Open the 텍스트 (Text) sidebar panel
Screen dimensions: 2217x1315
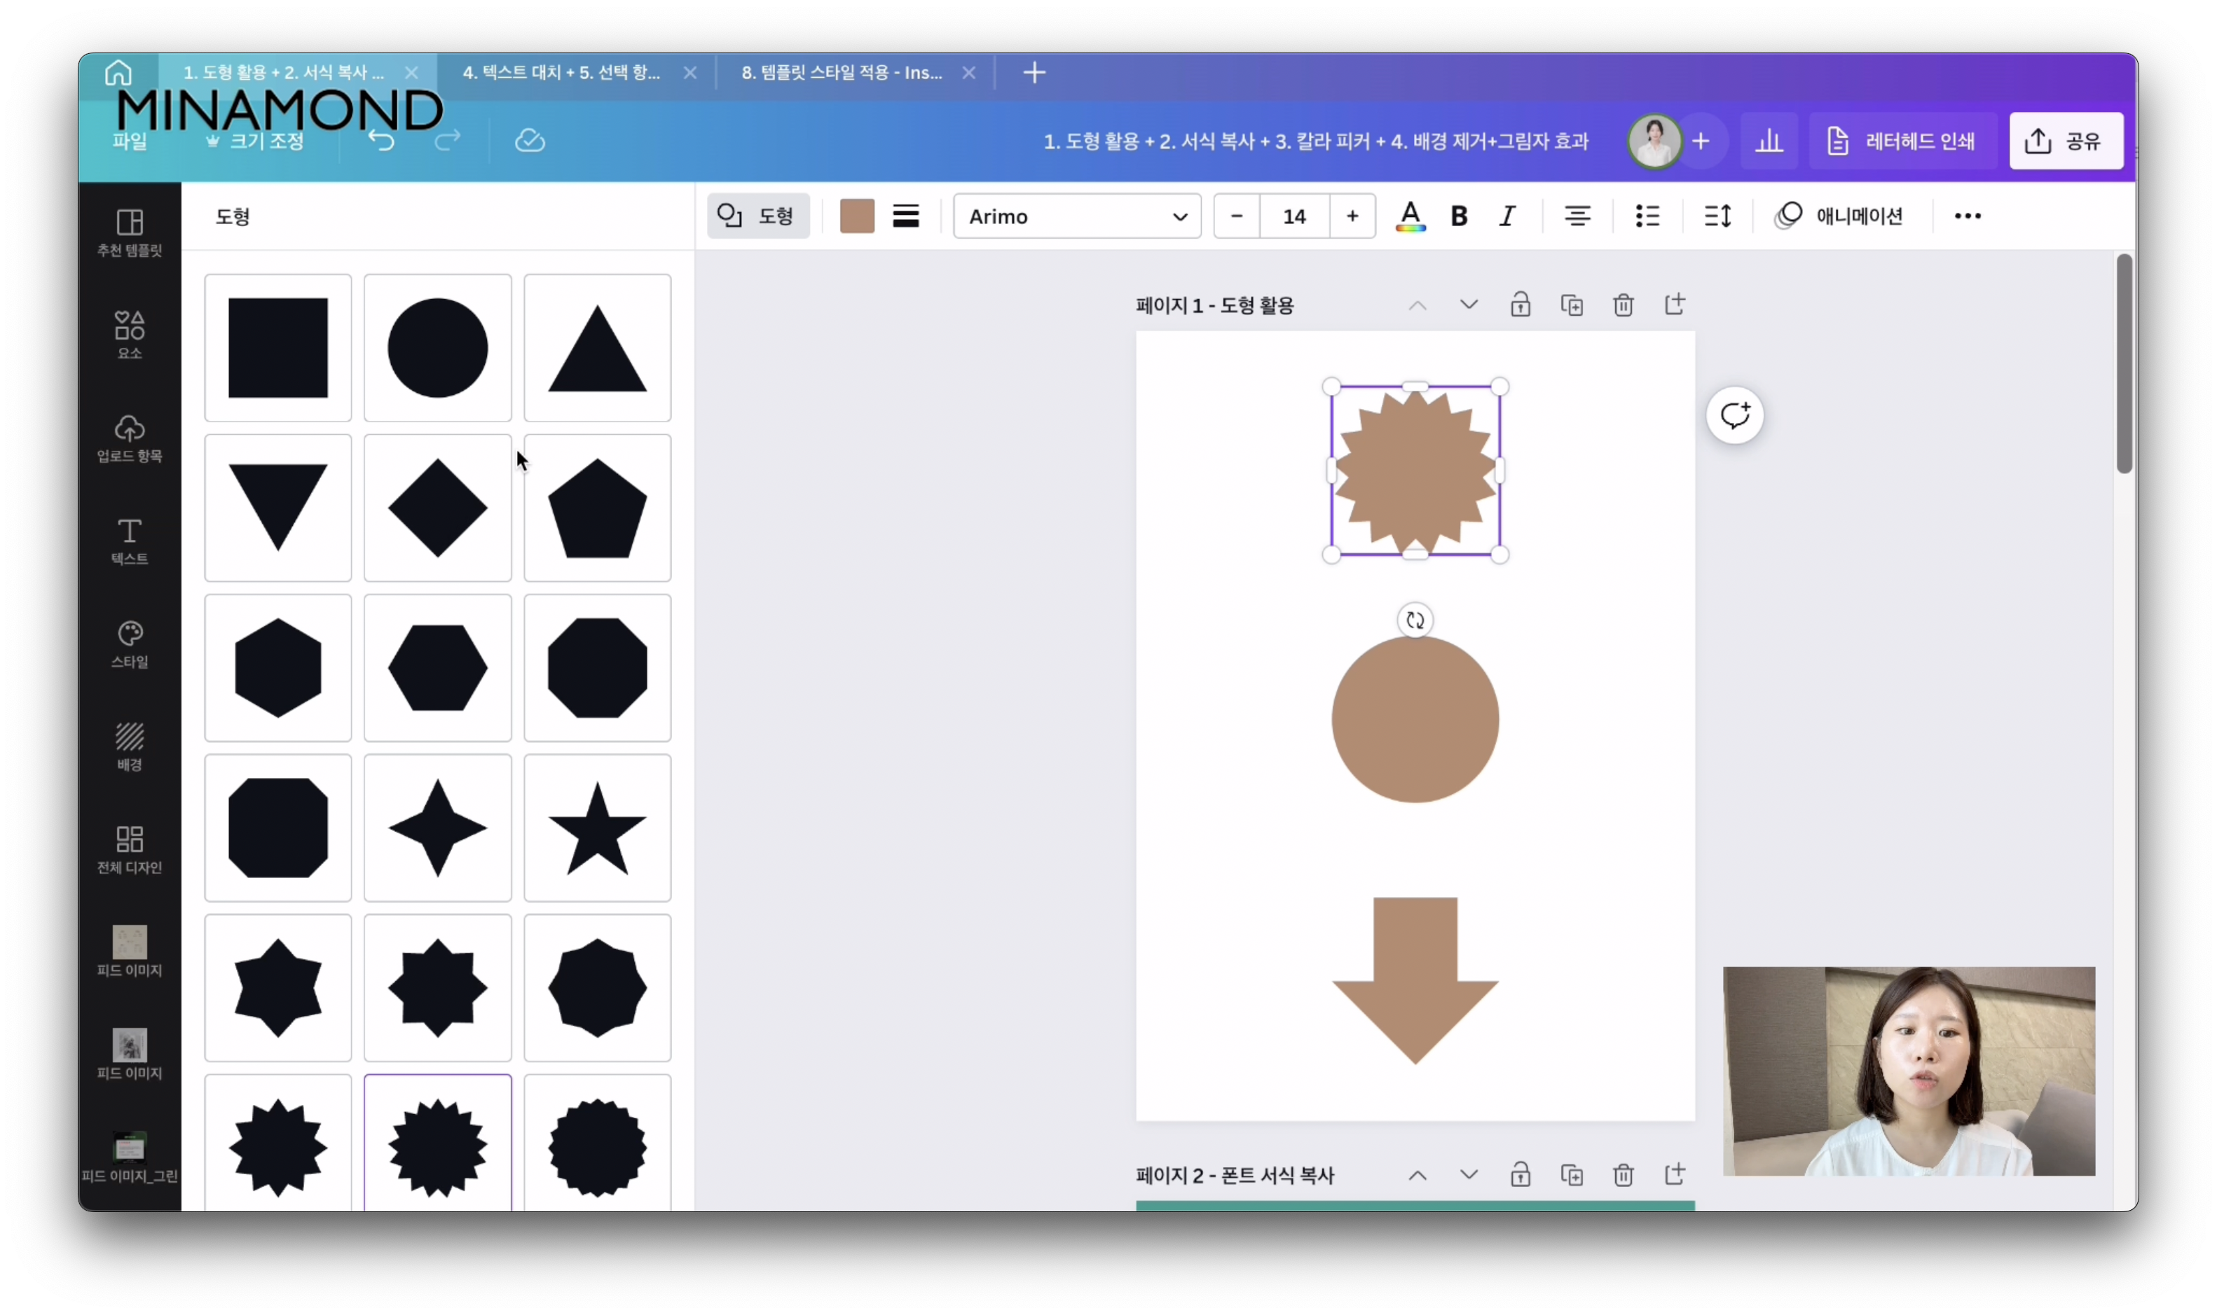coord(130,541)
